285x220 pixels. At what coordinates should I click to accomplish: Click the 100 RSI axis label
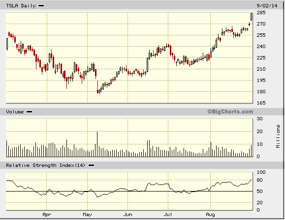(261, 172)
